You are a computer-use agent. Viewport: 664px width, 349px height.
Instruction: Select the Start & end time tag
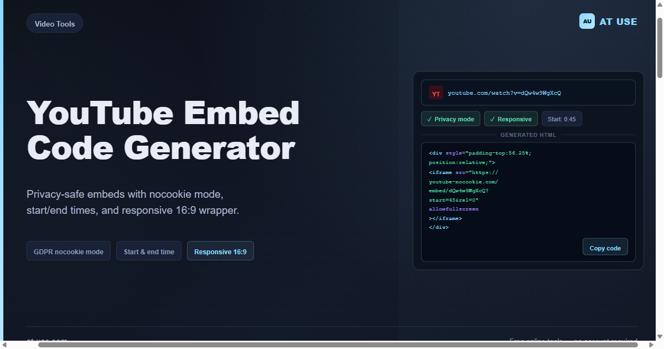[149, 251]
